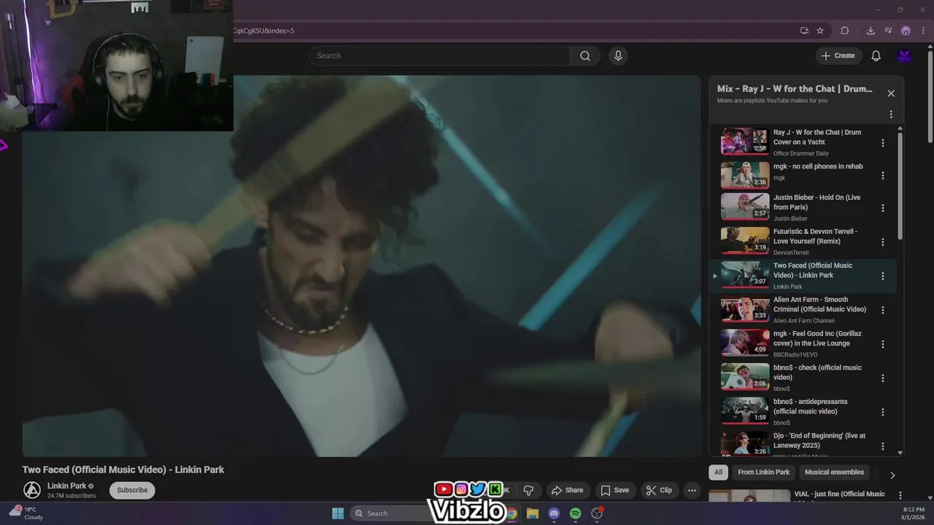The width and height of the screenshot is (934, 525).
Task: Open browser downloads icon
Action: coord(871,31)
